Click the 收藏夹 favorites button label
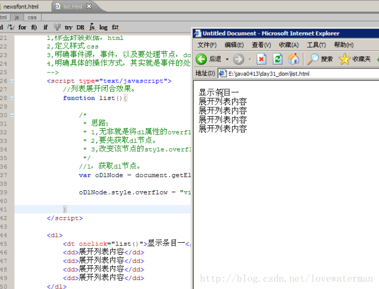The image size is (379, 289). (361, 59)
